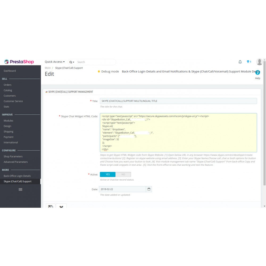Collapse sidebar with the hamburger icon
Image resolution: width=266 pixels, height=266 pixels.
pyautogui.click(x=20, y=189)
